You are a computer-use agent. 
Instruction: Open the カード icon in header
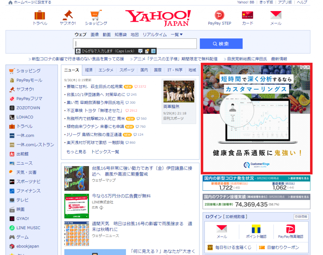click(x=247, y=15)
